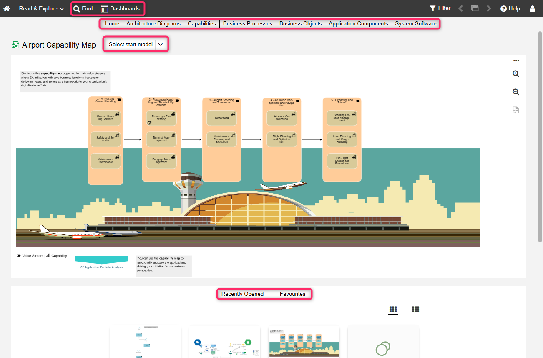The image size is (543, 358).
Task: Open the user profile icon
Action: coord(533,8)
